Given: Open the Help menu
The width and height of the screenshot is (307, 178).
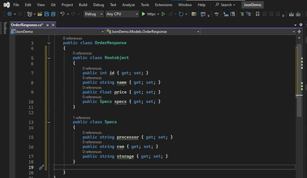Looking at the screenshot, I should [x=202, y=5].
